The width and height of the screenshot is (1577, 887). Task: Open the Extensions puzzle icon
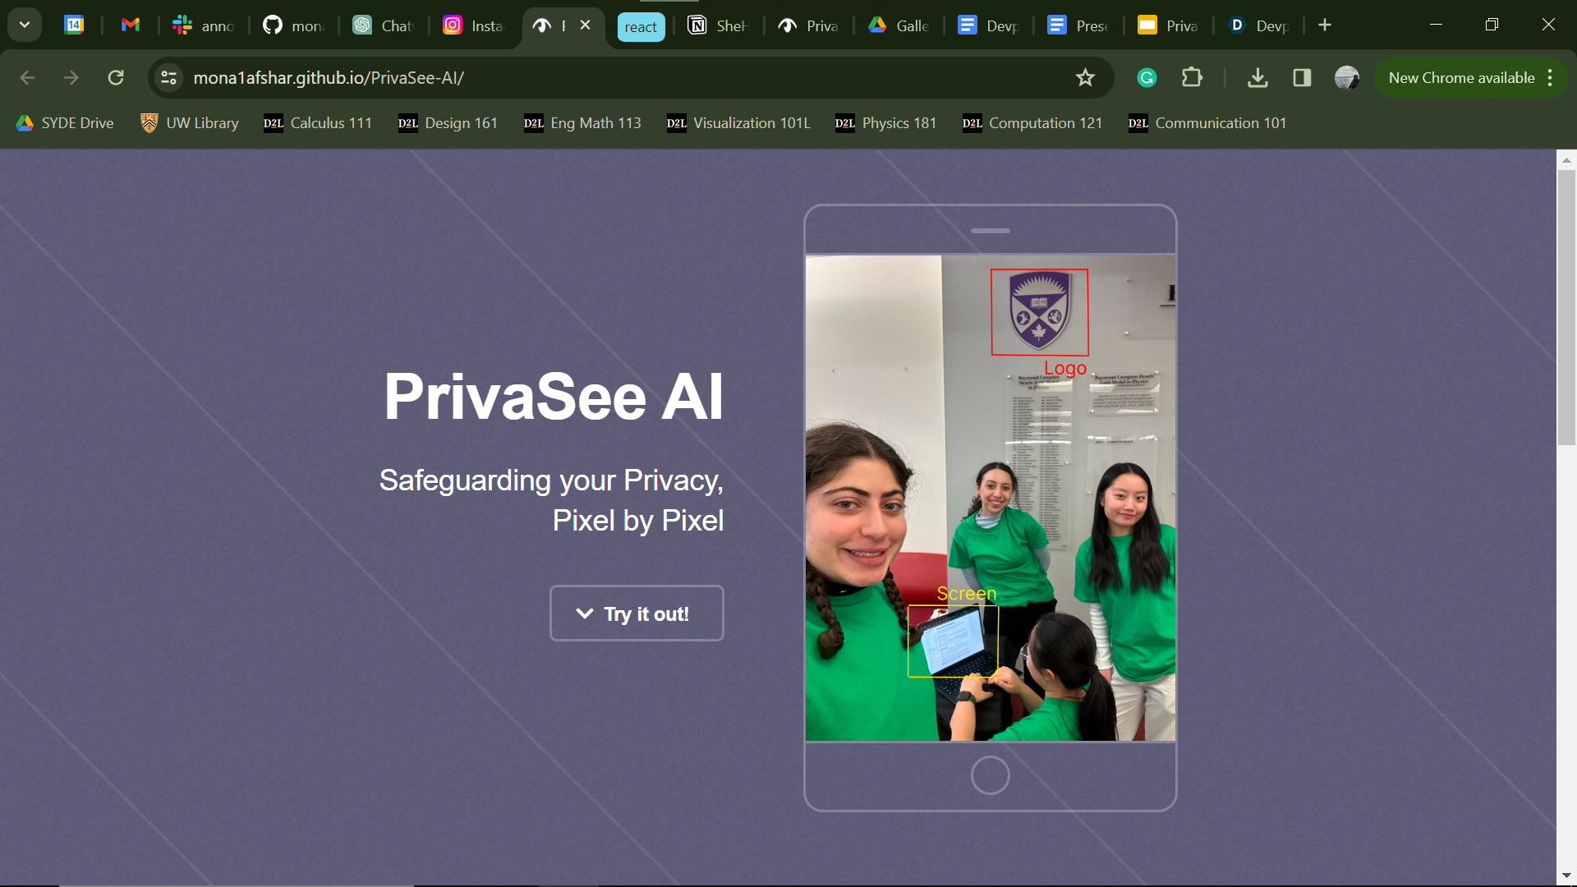1192,78
